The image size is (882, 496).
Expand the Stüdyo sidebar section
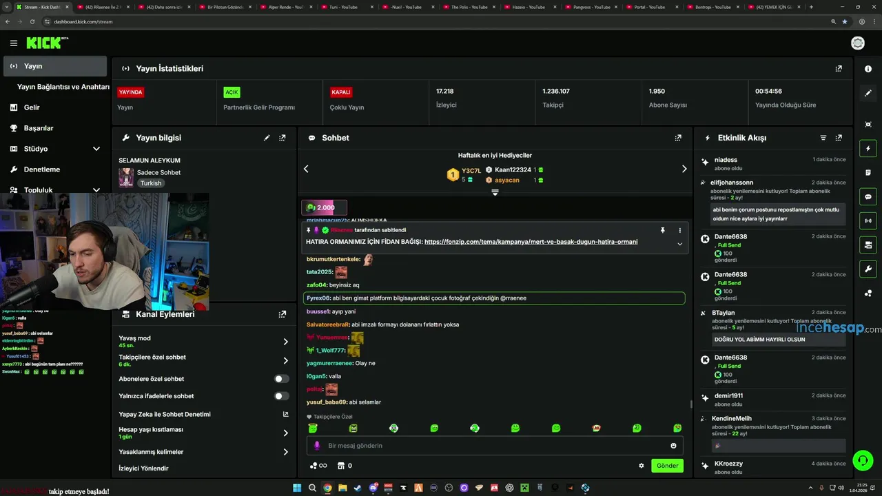(x=96, y=149)
